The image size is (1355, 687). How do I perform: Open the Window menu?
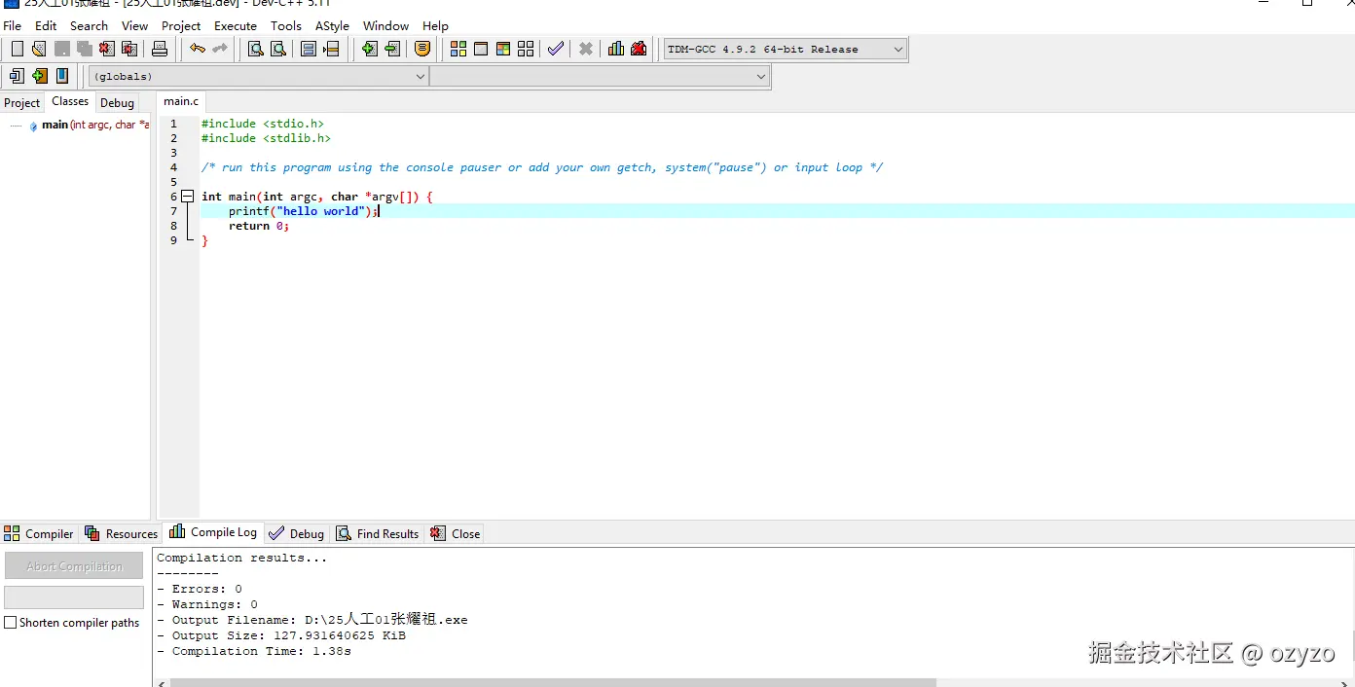(386, 26)
